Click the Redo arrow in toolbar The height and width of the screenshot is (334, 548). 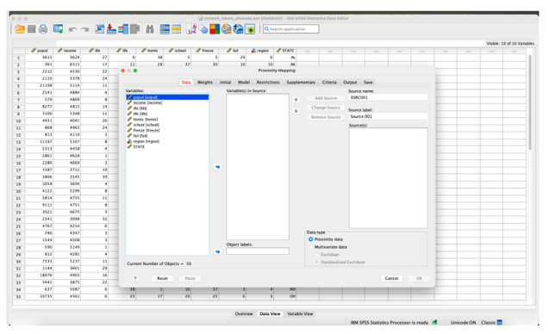(84, 29)
